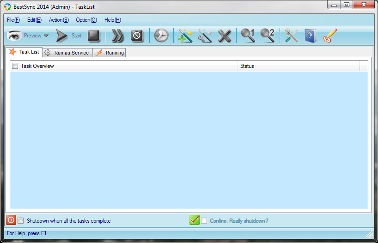
Task: Open settings wrench and screwdriver icon
Action: 291,36
